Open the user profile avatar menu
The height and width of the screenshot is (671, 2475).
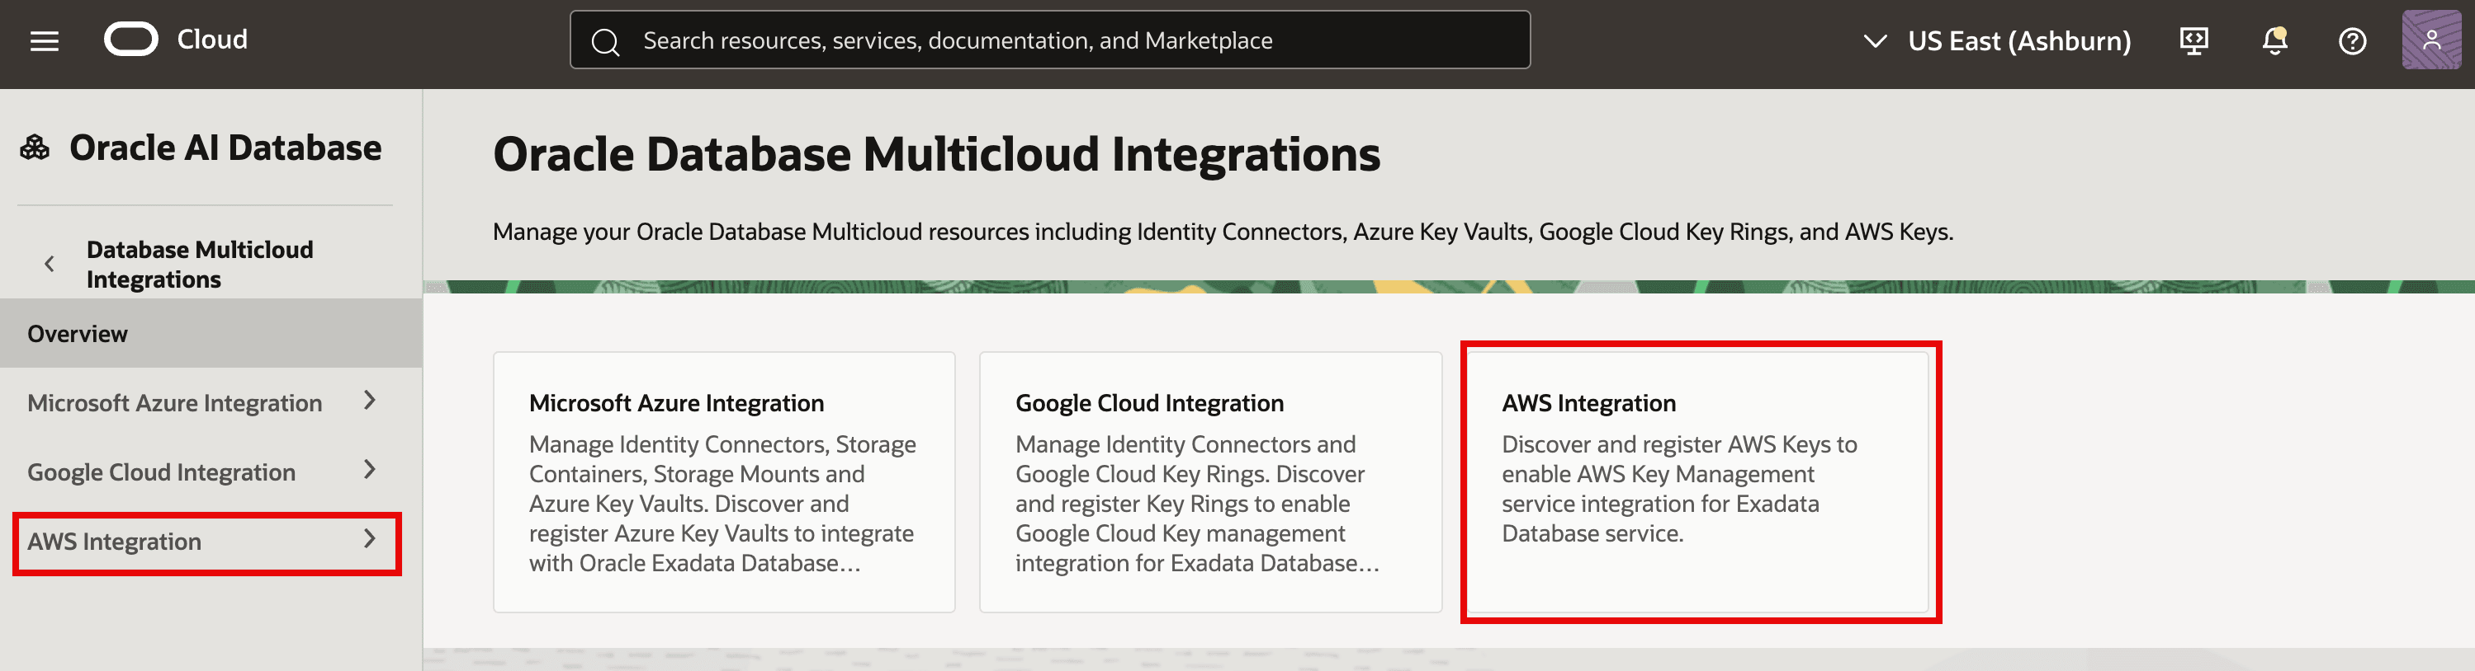tap(2430, 40)
